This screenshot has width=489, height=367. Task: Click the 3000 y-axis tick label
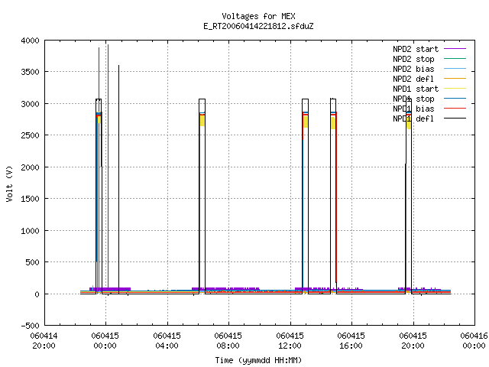click(x=30, y=104)
